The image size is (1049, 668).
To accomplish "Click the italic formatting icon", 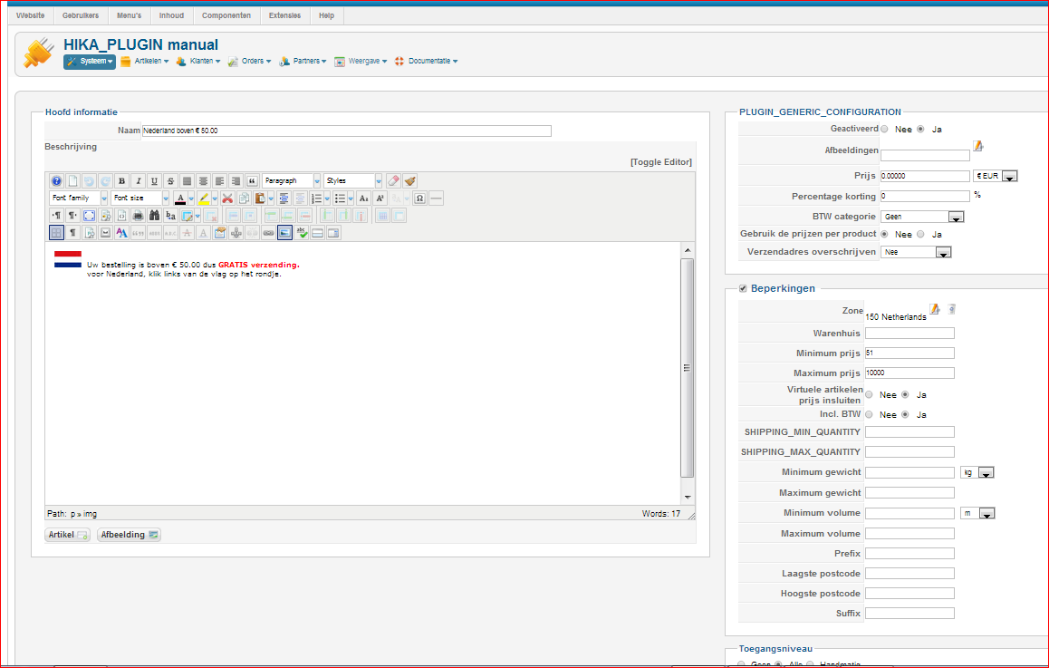I will (x=138, y=181).
